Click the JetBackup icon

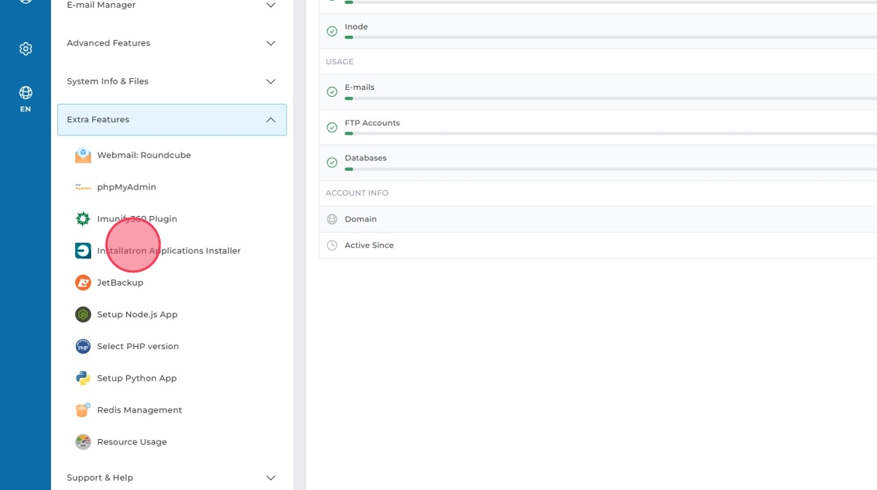click(x=83, y=283)
